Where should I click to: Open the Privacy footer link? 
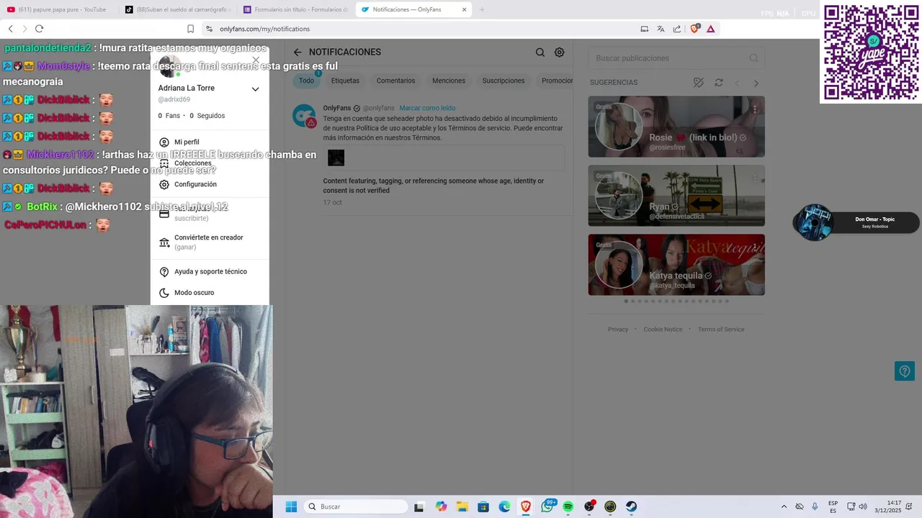(x=618, y=330)
